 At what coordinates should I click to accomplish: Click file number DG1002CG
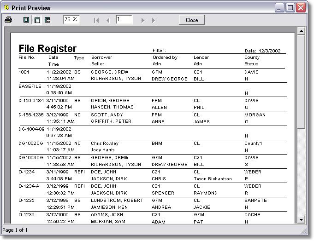30,143
